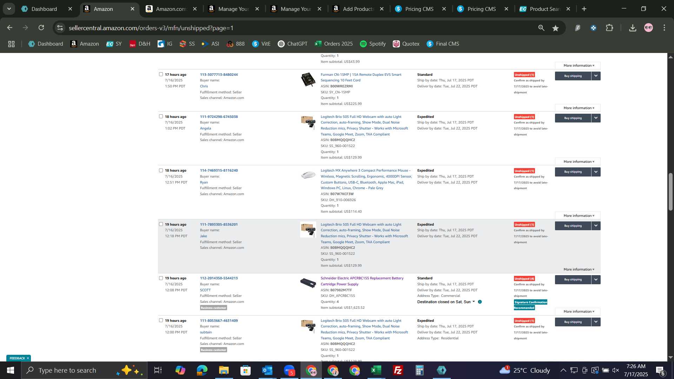
Task: Switch to the Amazon.com browser tab
Action: click(171, 9)
